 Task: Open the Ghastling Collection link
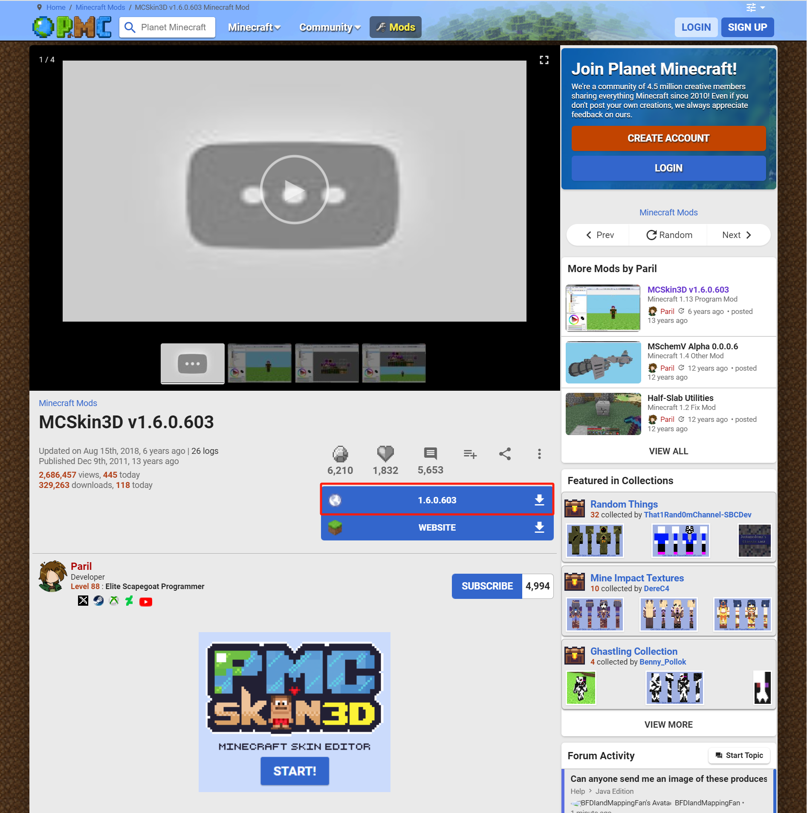pyautogui.click(x=633, y=651)
